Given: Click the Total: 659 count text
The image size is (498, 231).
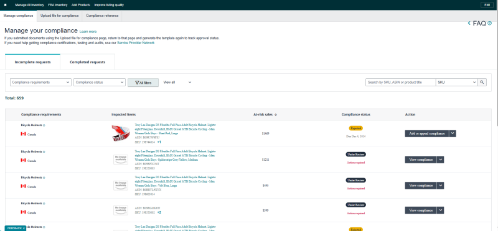Looking at the screenshot, I should pyautogui.click(x=14, y=98).
